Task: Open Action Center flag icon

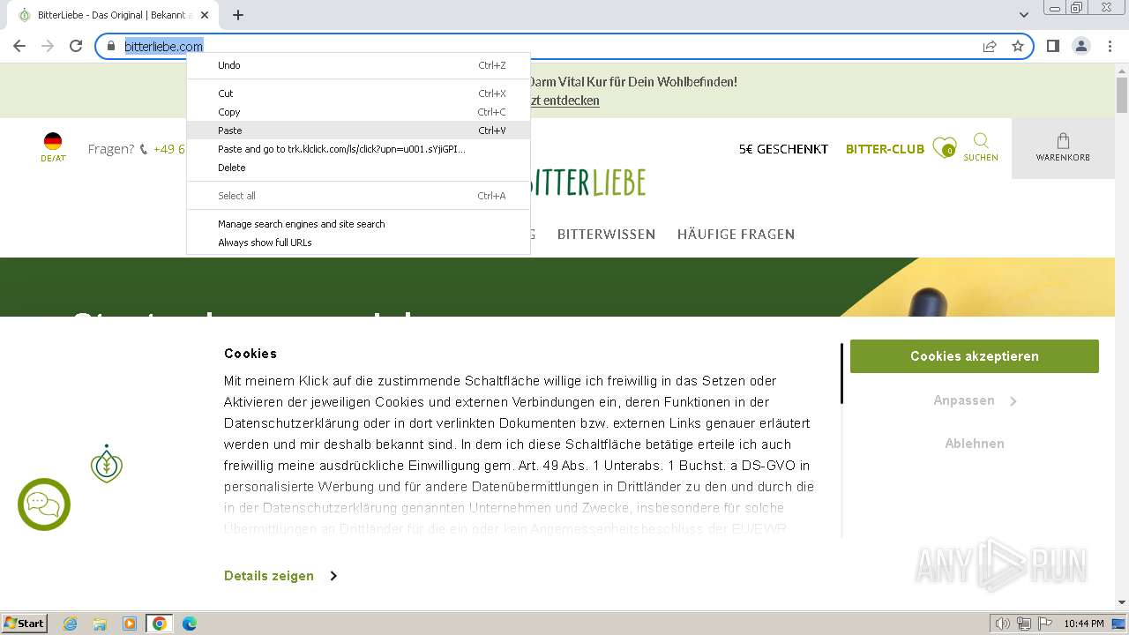Action: (x=1044, y=624)
